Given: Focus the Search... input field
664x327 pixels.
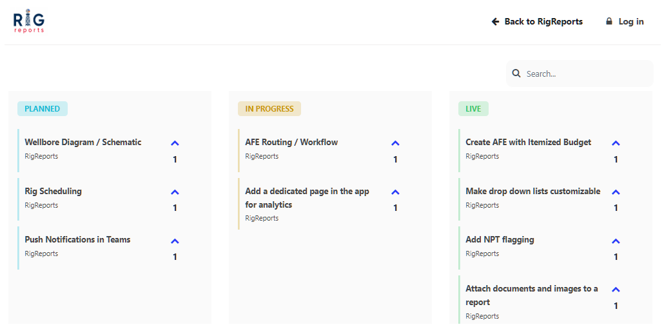Looking at the screenshot, I should pos(580,74).
